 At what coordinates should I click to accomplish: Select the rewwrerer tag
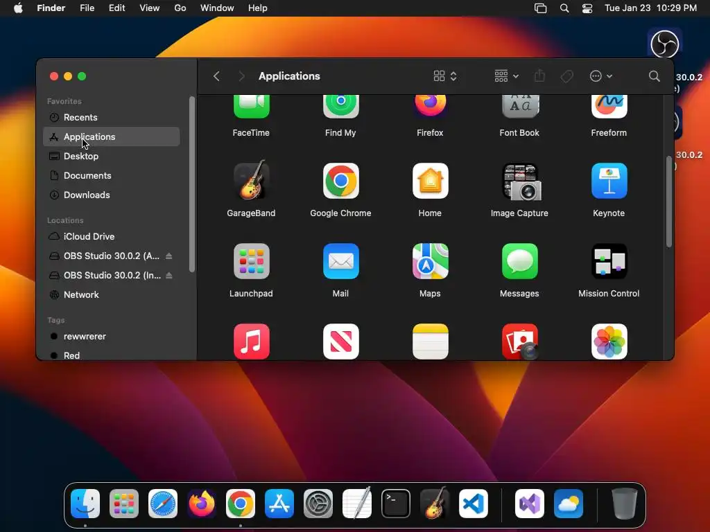tap(112, 336)
